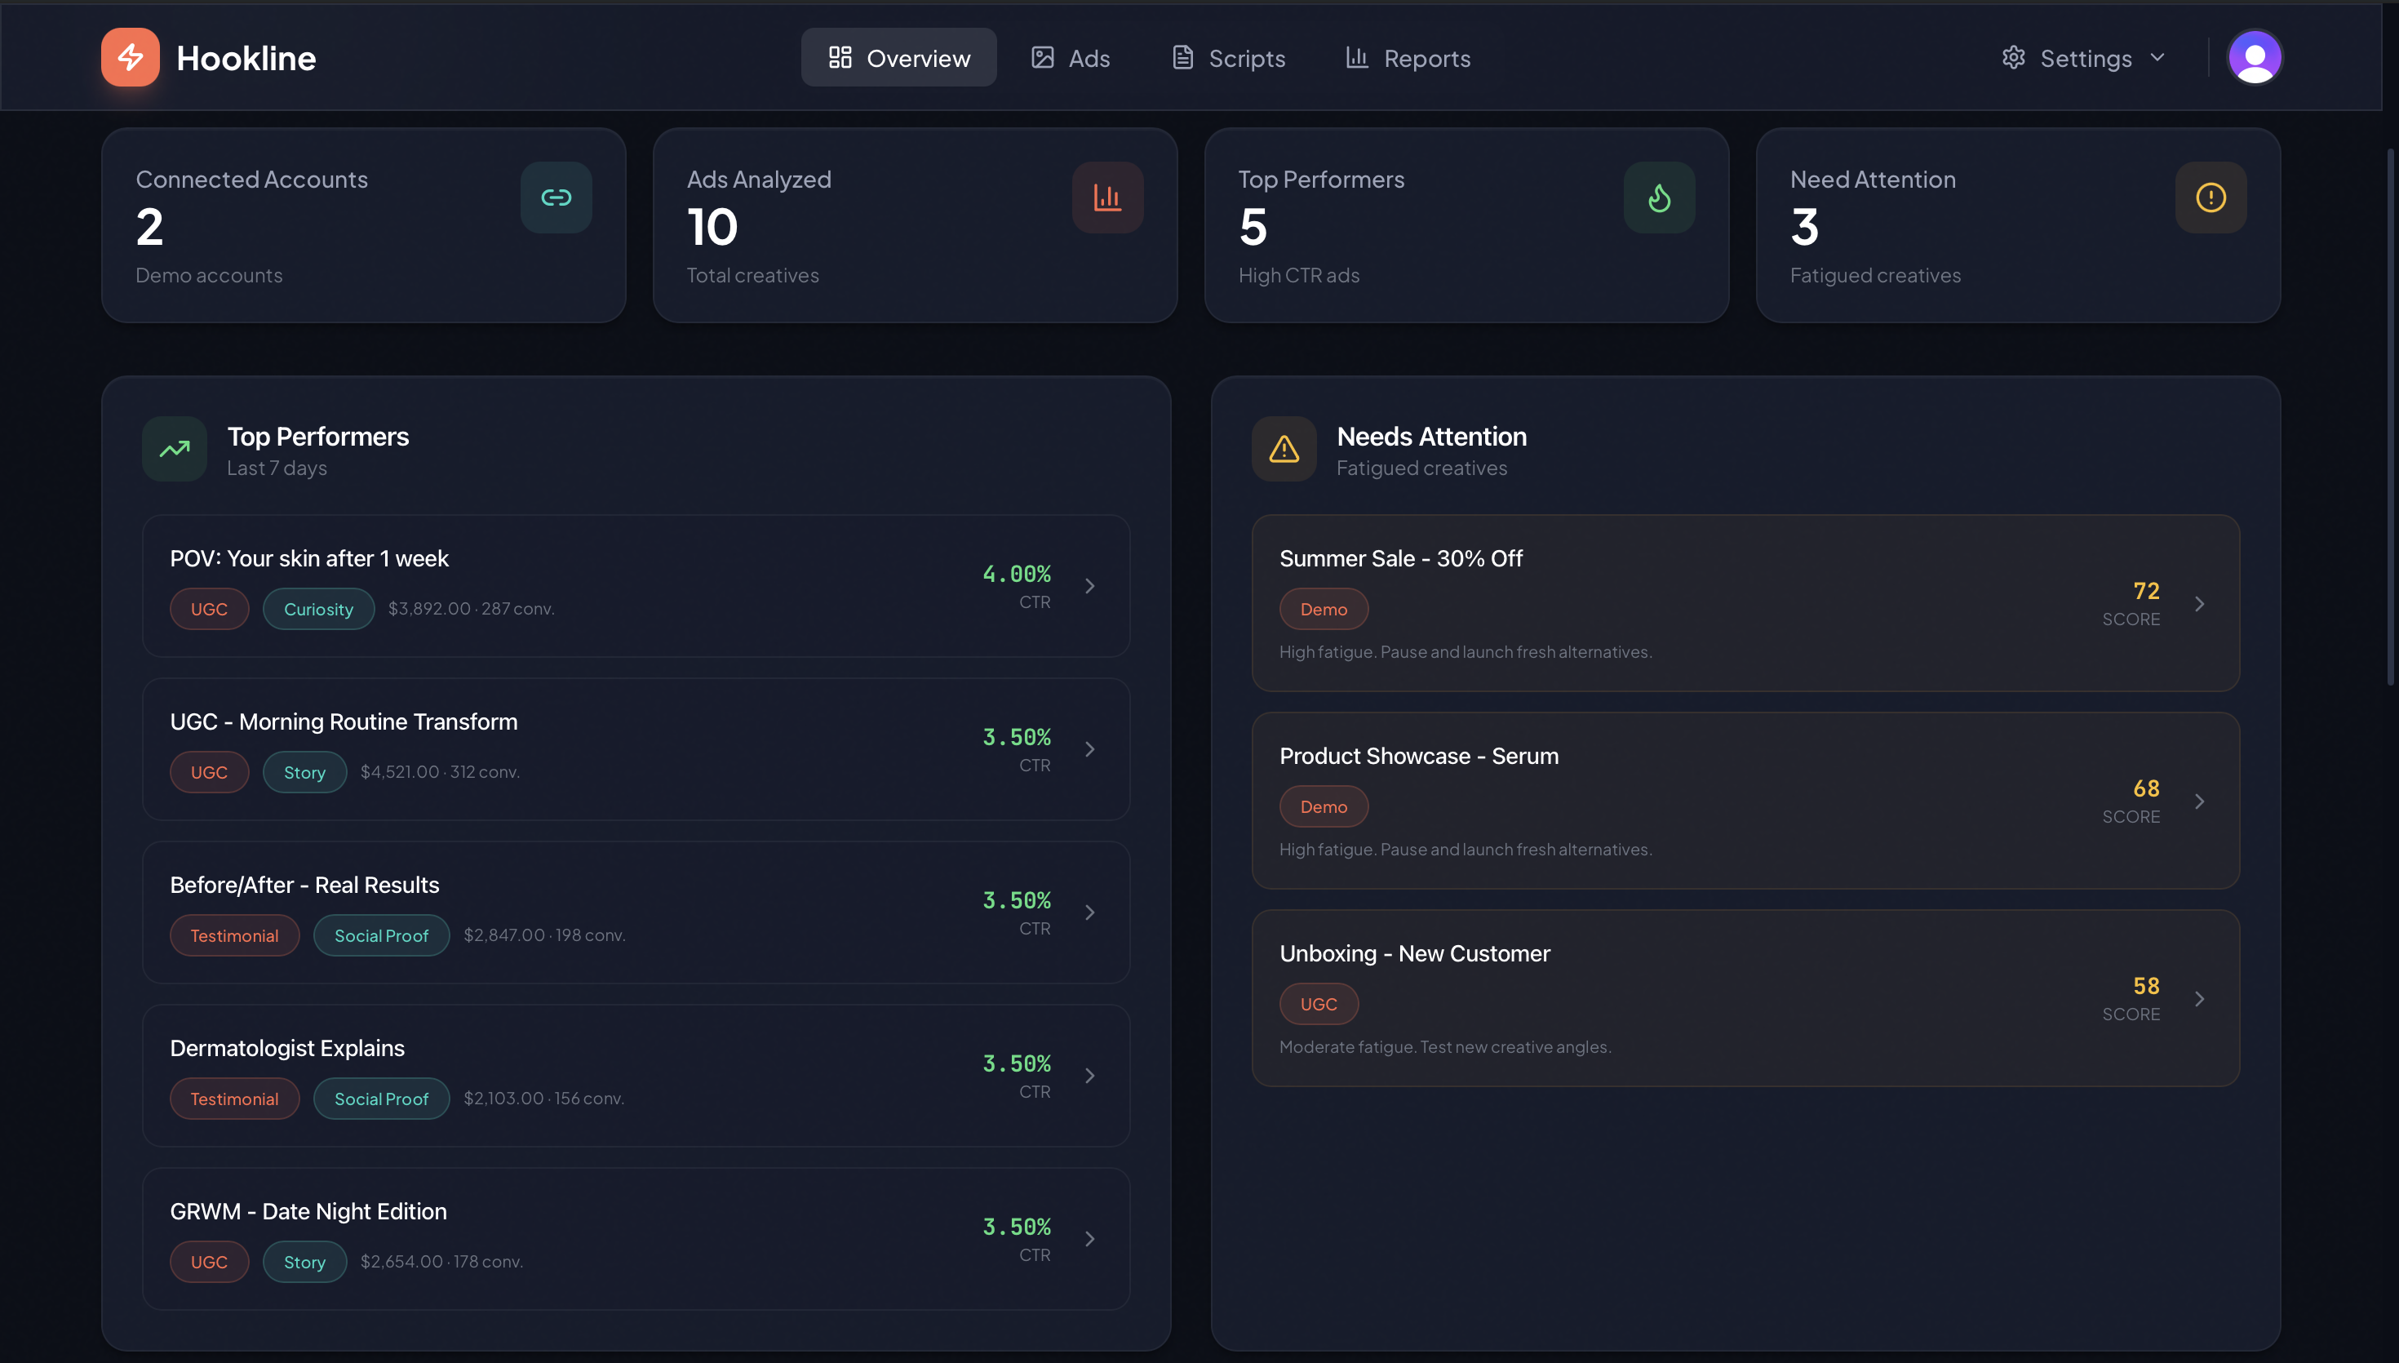This screenshot has width=2399, height=1363.
Task: Click the green trending-up icon beside Top Performers
Action: coord(174,450)
